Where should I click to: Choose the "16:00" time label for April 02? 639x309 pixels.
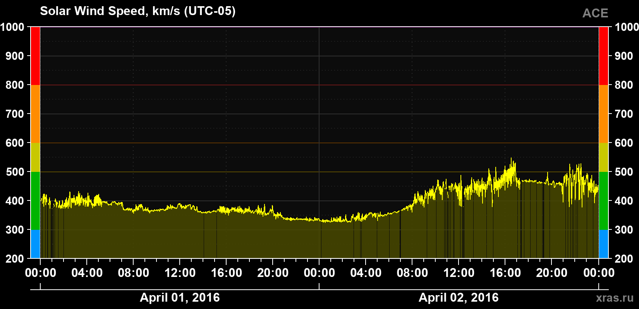pyautogui.click(x=505, y=273)
